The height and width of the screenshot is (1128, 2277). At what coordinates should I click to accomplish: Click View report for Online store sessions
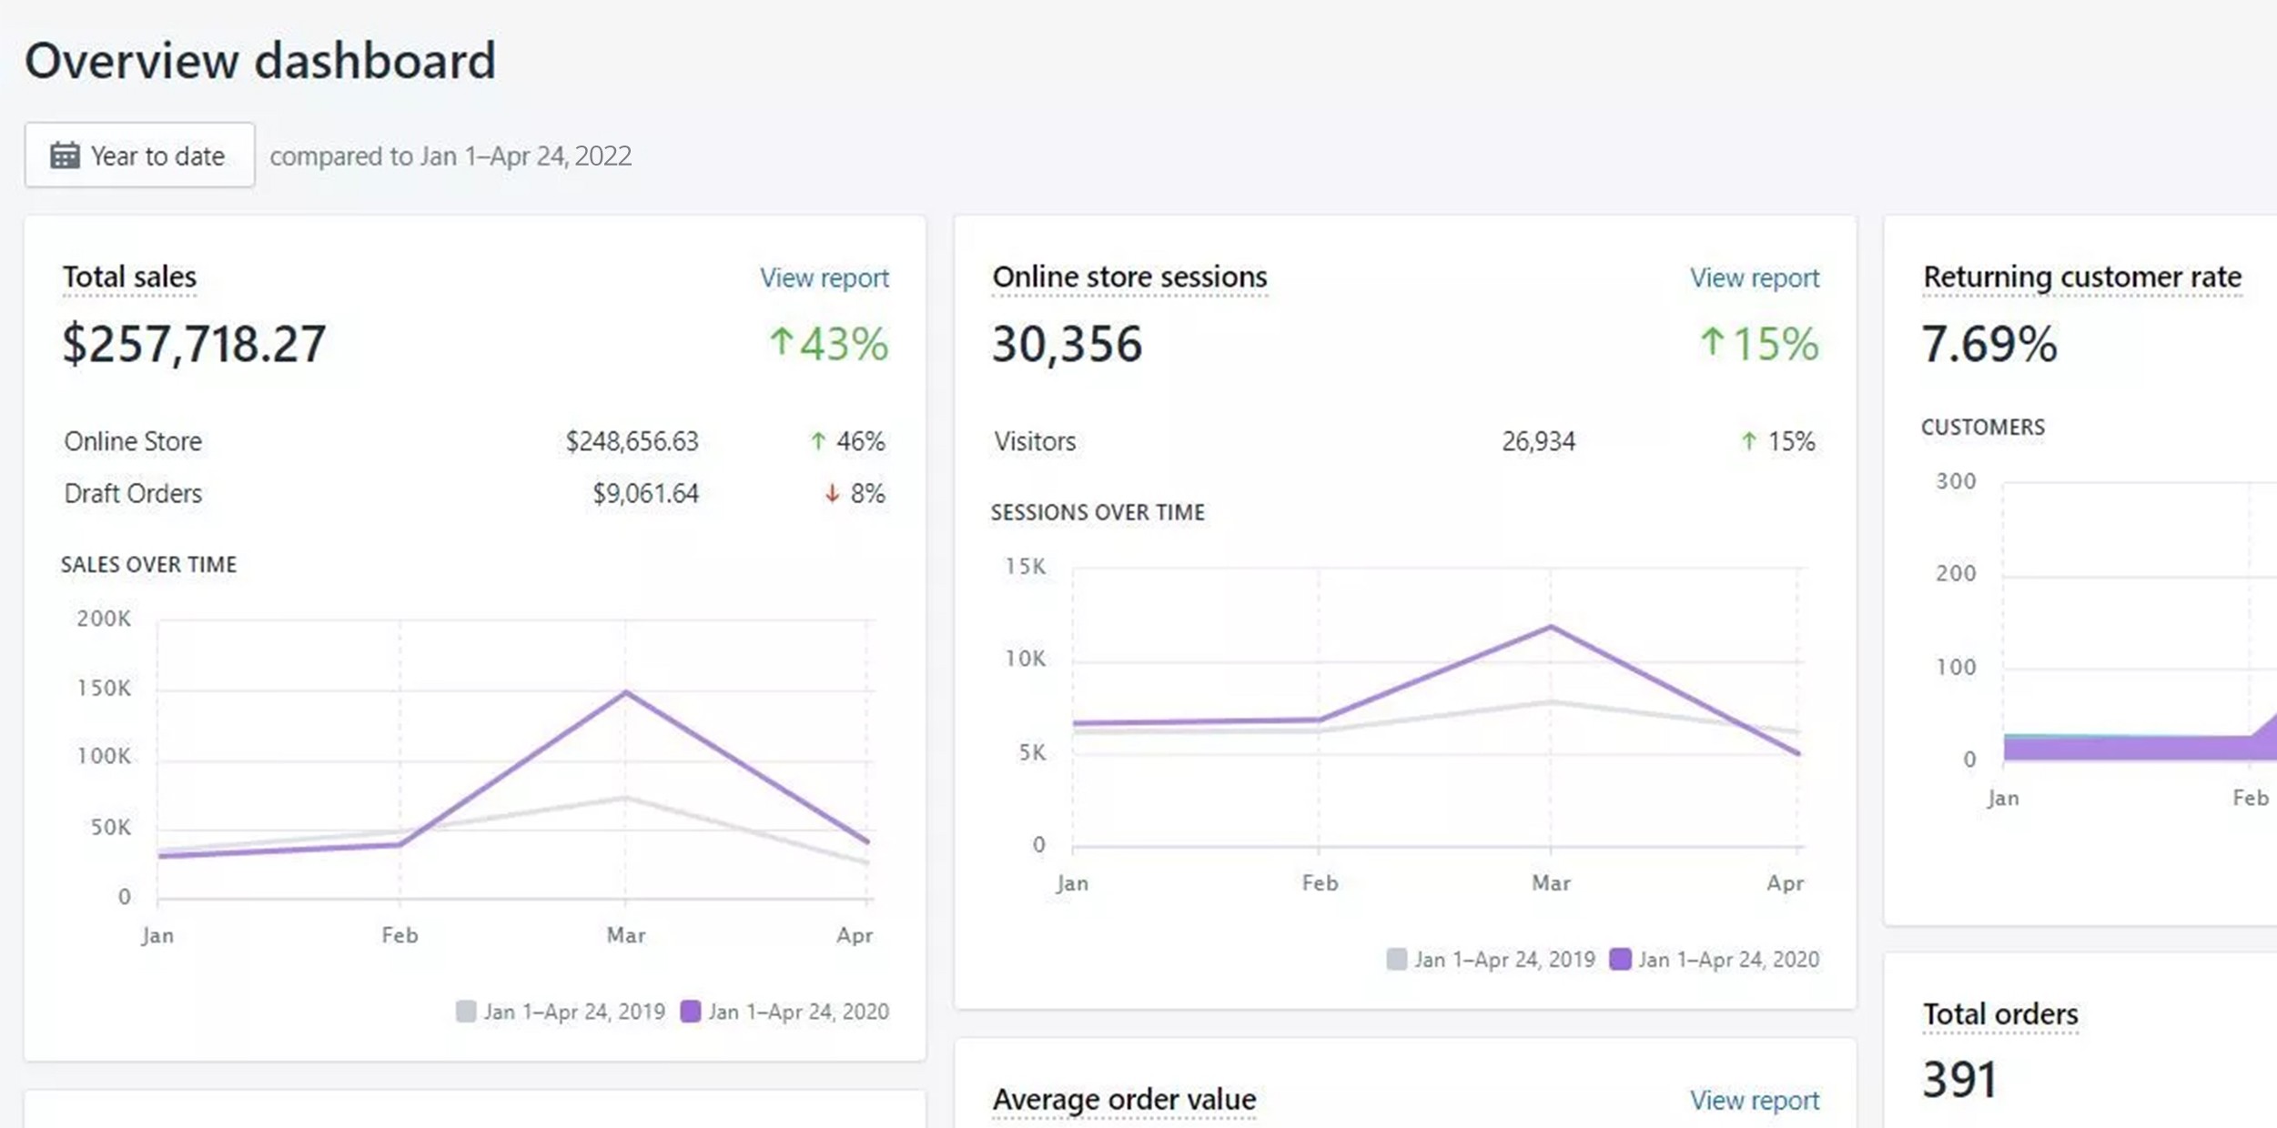click(x=1754, y=277)
